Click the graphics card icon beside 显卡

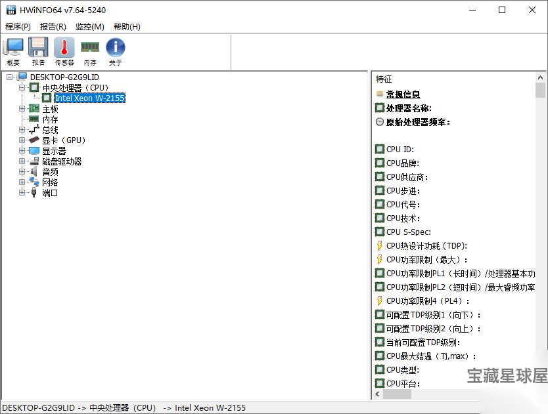pos(34,140)
